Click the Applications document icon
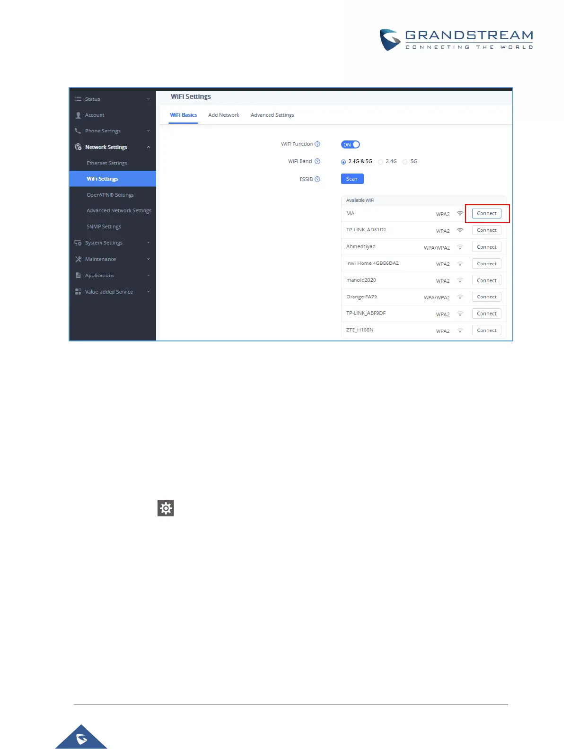This screenshot has width=579, height=749. (78, 275)
